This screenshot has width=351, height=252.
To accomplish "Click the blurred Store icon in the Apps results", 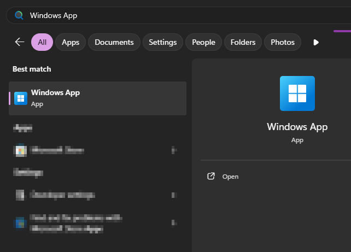I will 21,150.
